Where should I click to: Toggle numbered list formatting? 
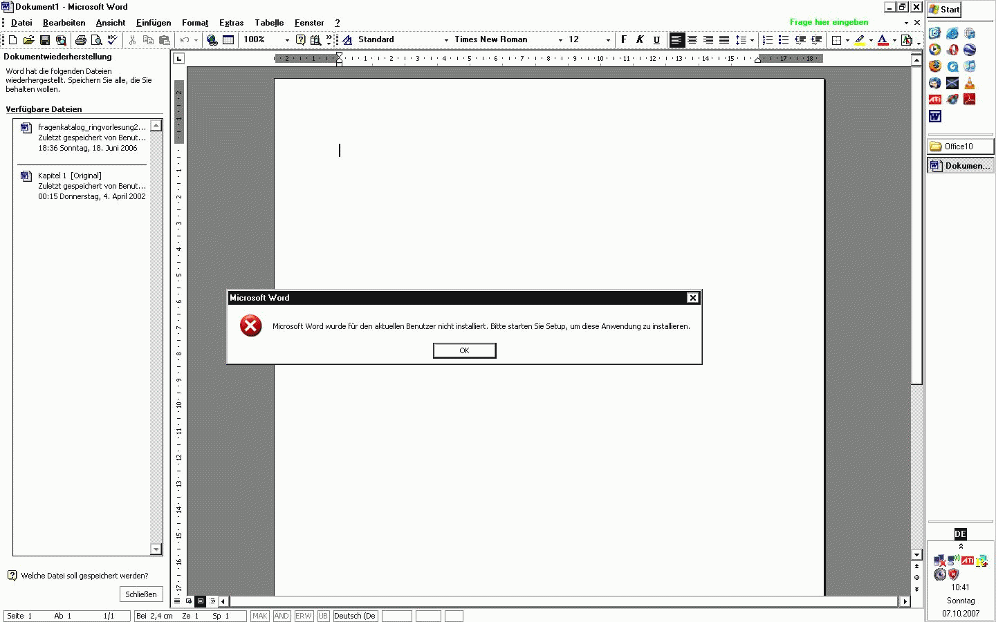(x=768, y=40)
